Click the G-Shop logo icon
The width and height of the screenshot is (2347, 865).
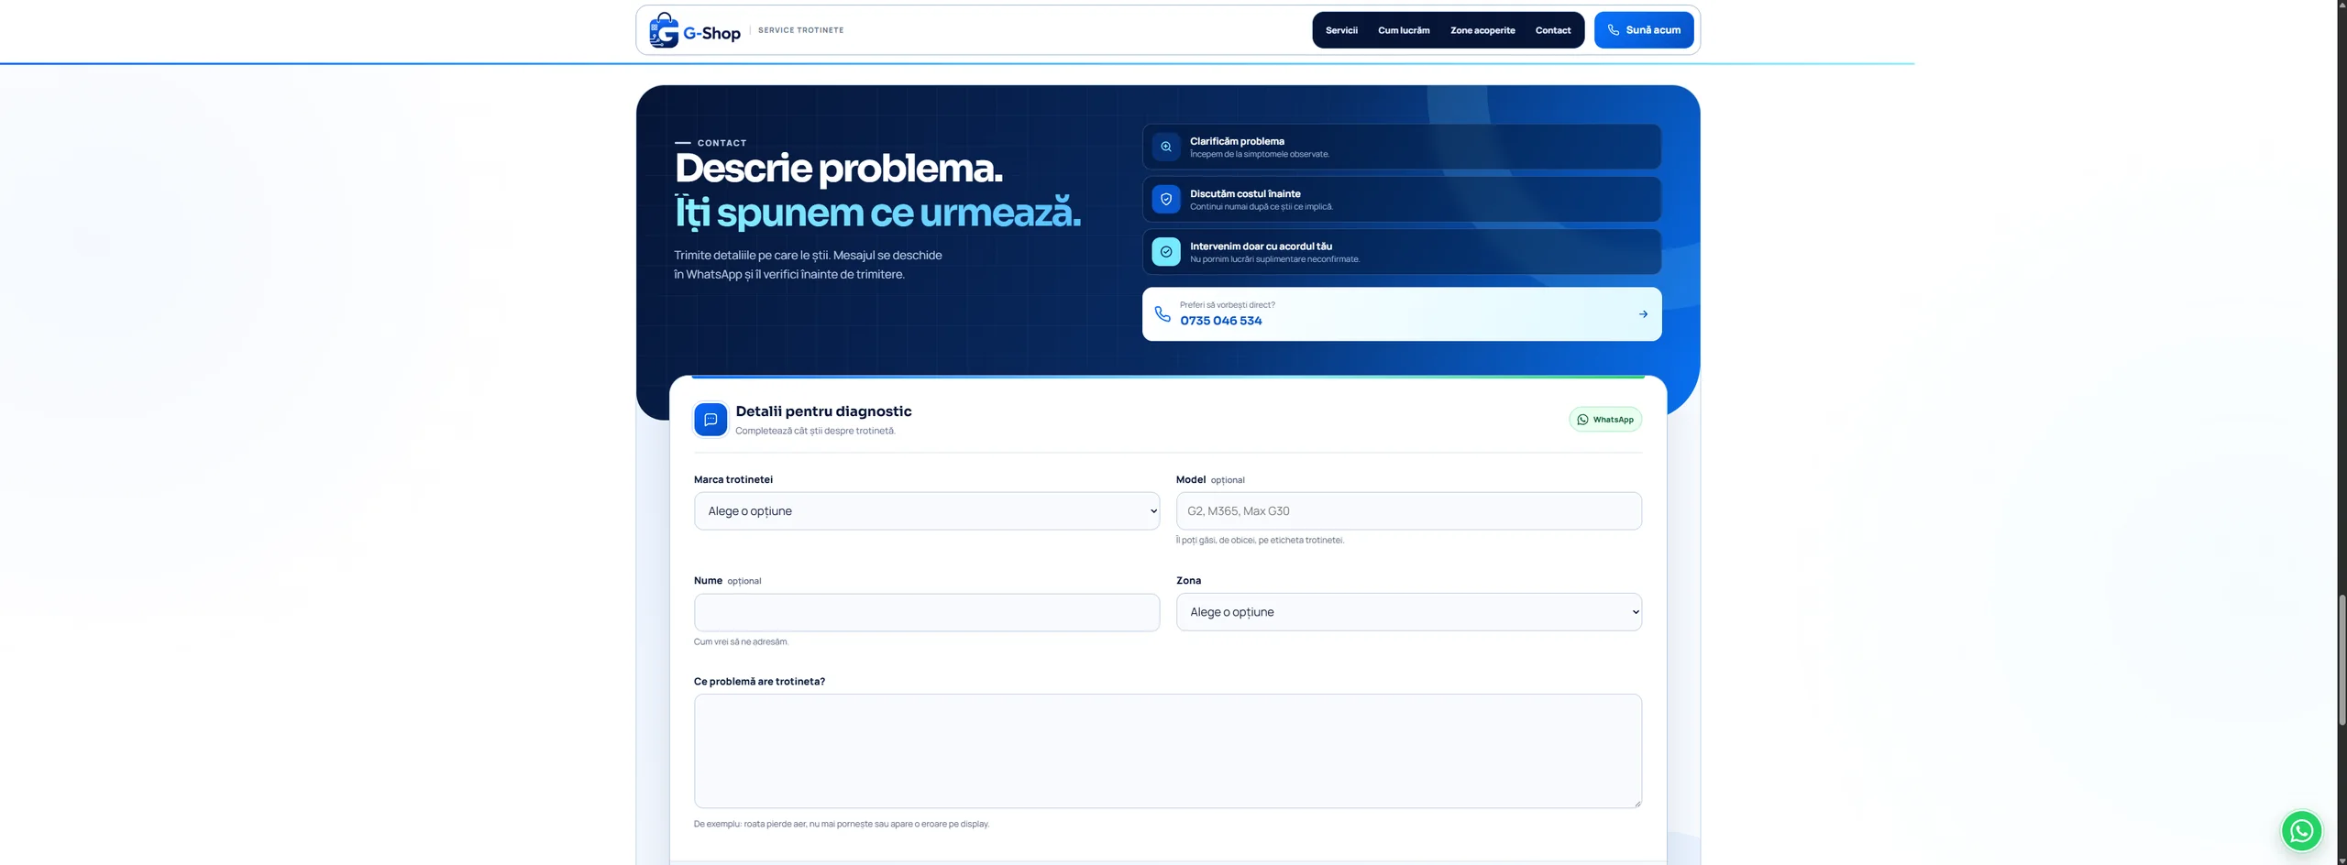664,30
